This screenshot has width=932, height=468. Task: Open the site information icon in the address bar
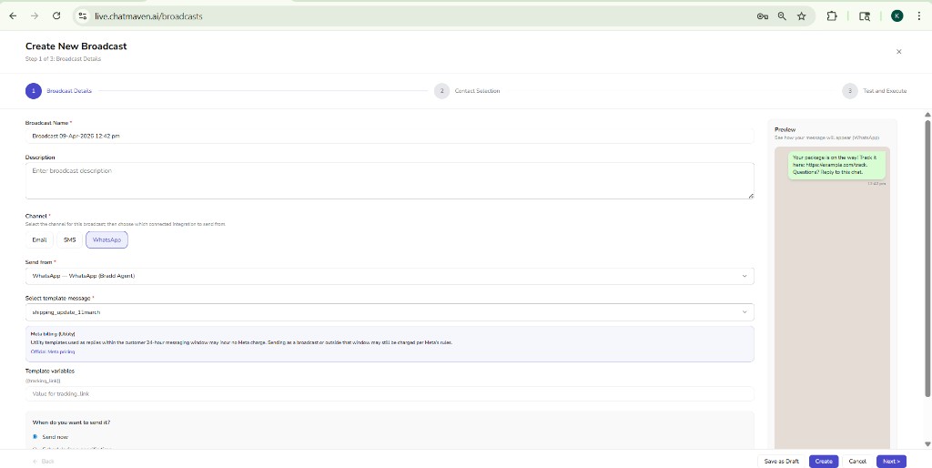point(83,16)
